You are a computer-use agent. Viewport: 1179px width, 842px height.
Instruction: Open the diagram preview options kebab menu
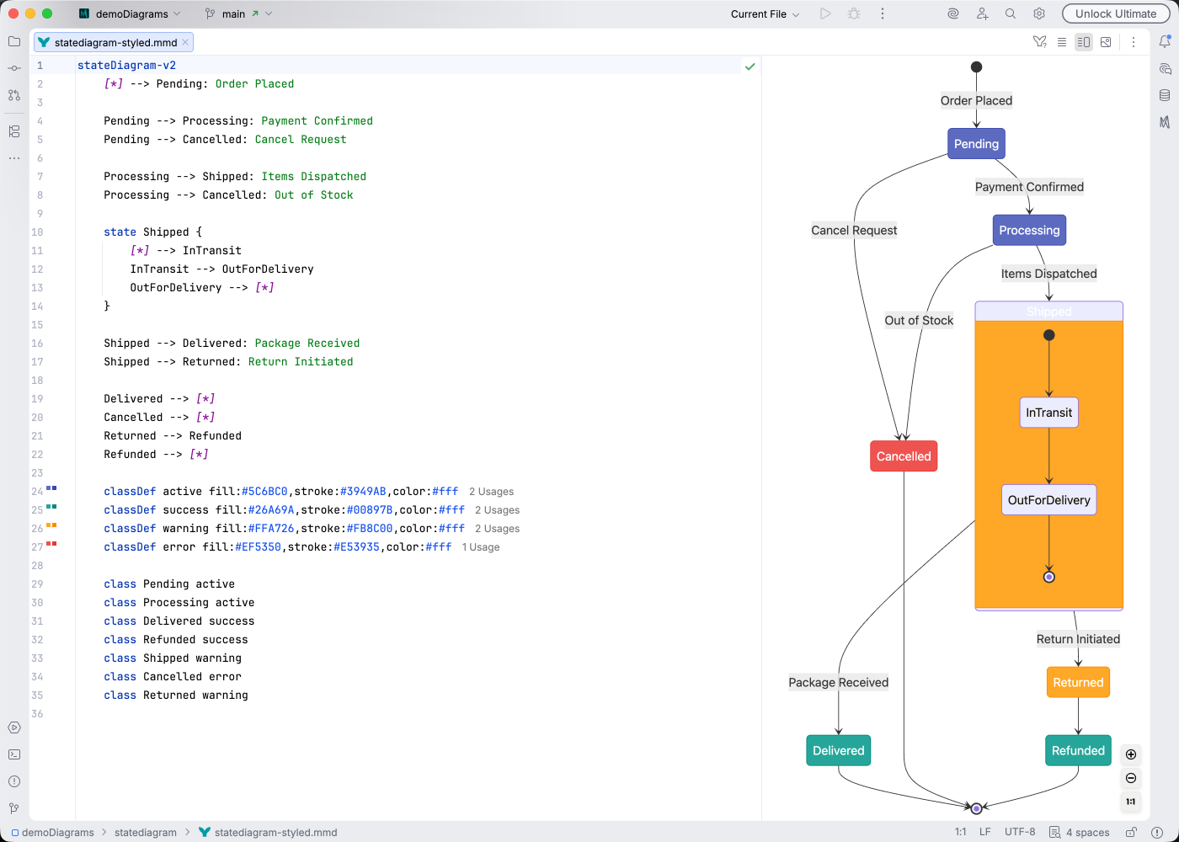(x=1133, y=41)
